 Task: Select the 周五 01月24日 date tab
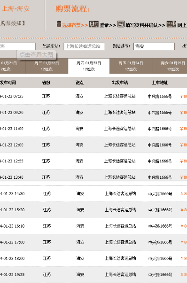coord(131,66)
